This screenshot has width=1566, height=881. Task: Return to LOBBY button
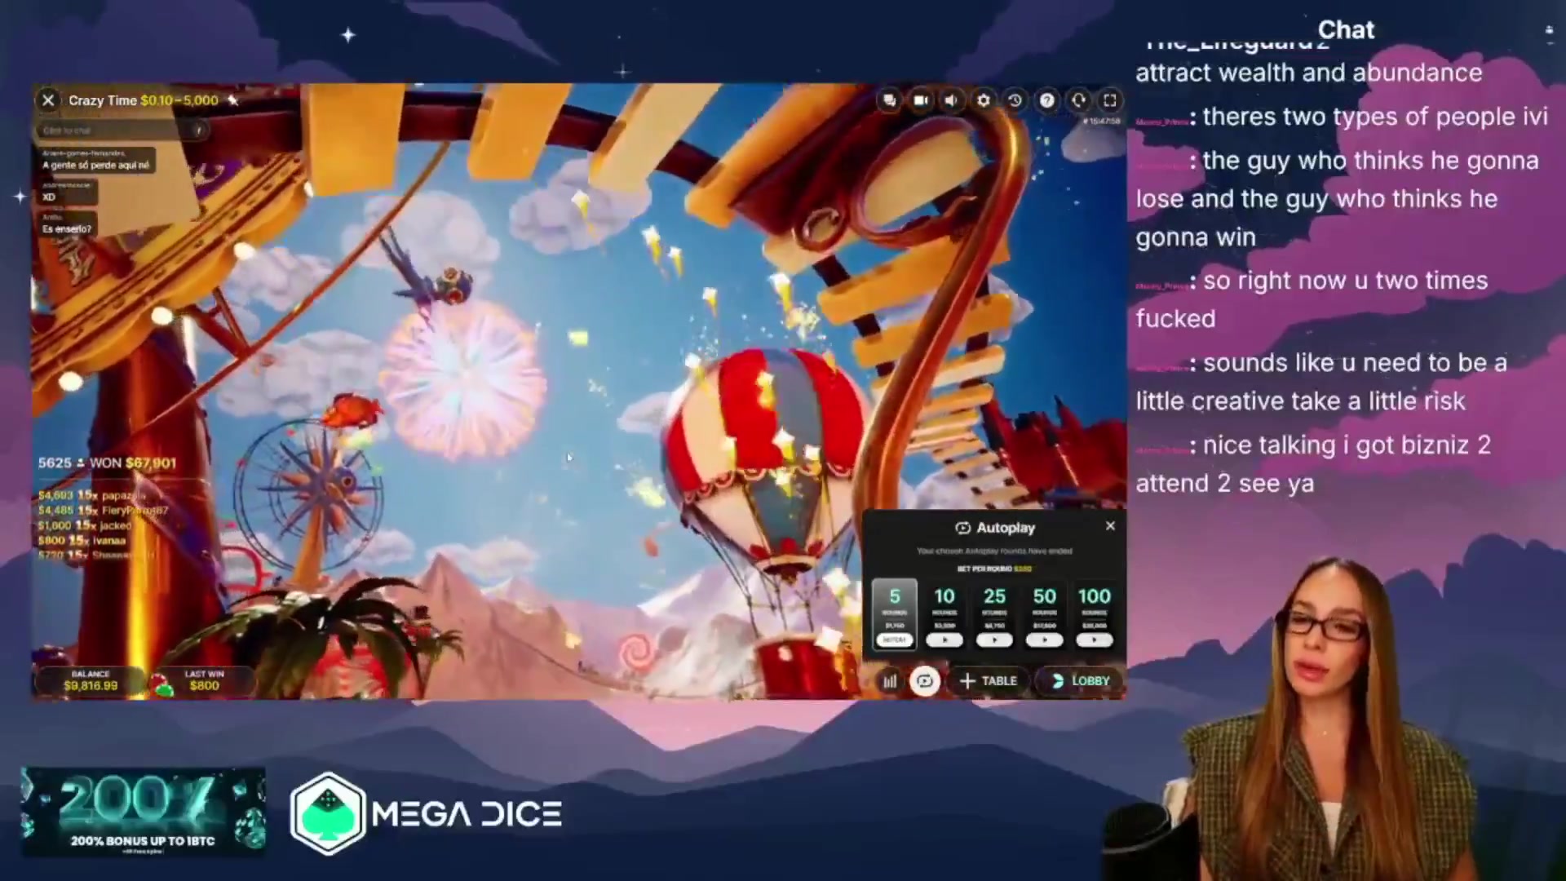(1081, 681)
